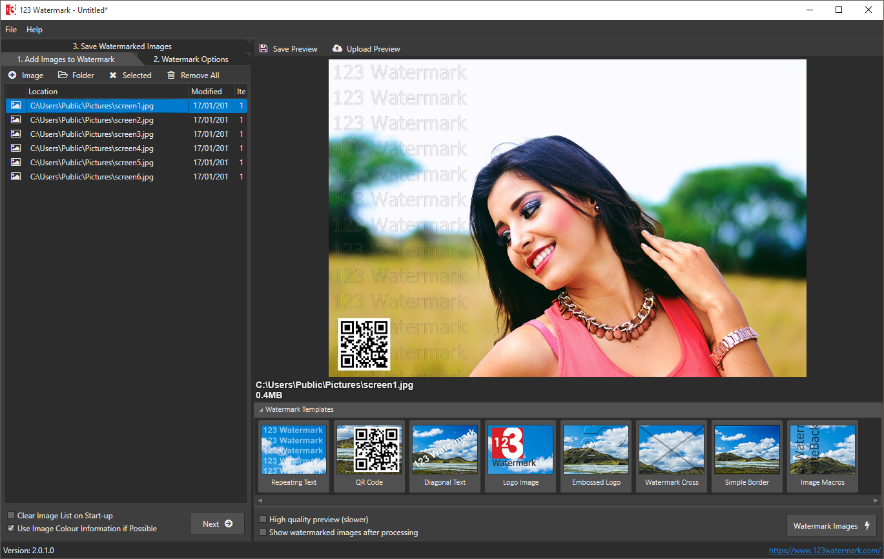Choose the Repeating Text template

[x=294, y=456]
